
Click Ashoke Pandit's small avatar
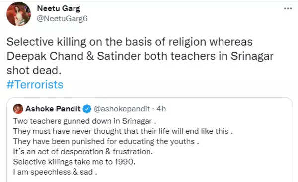[18, 109]
